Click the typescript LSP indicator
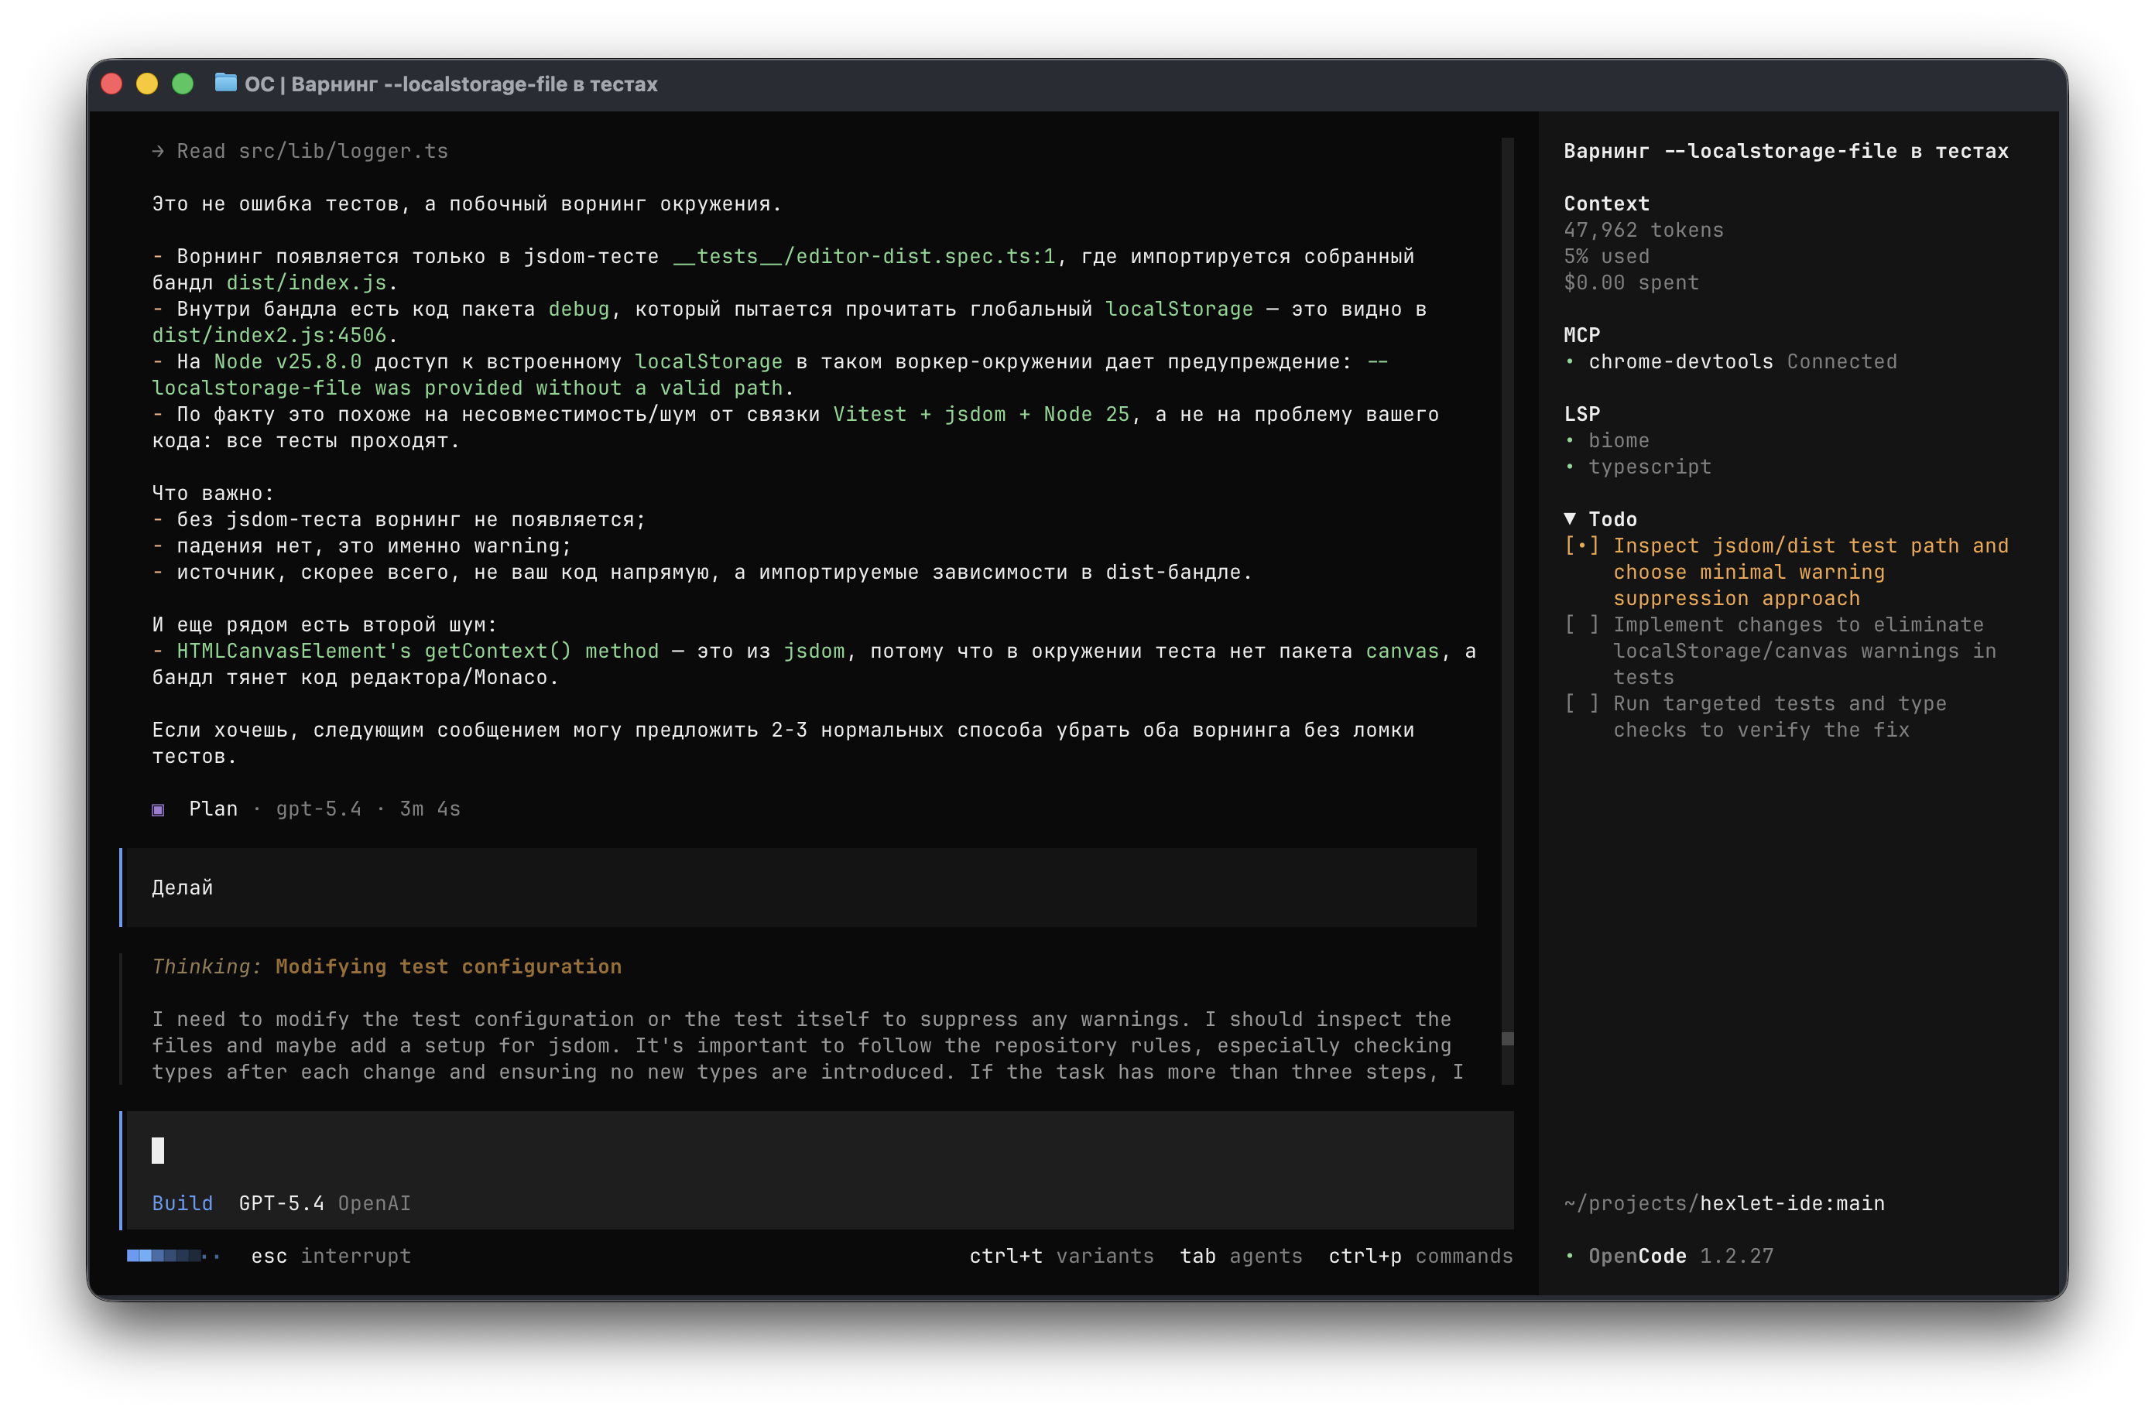The image size is (2155, 1416). click(x=1650, y=467)
